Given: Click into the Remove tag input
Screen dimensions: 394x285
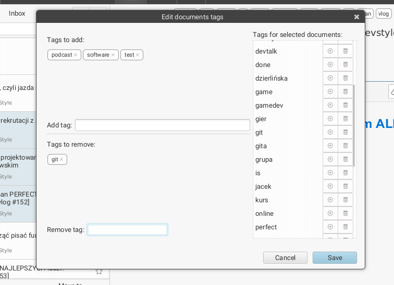Looking at the screenshot, I should click(x=127, y=230).
